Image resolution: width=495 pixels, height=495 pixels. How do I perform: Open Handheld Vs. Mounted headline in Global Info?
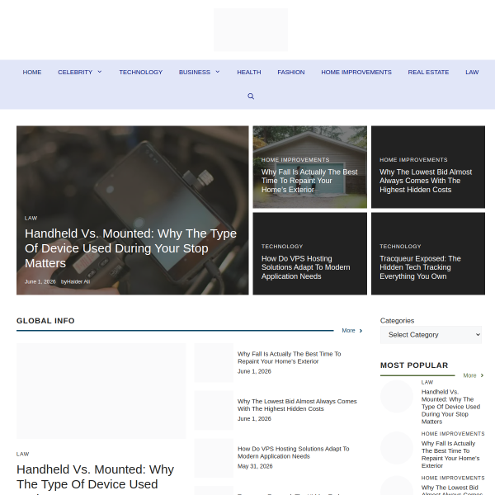pos(95,478)
